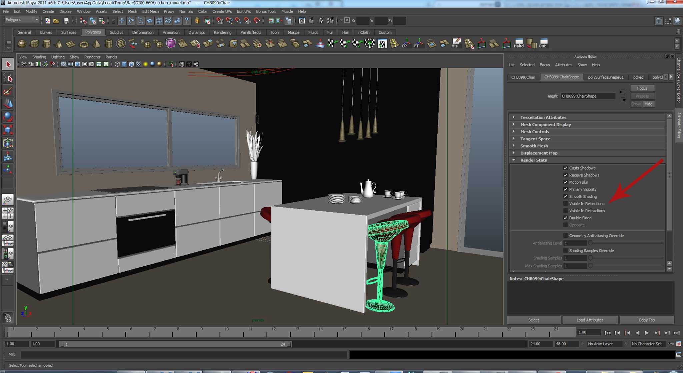683x373 pixels.
Task: Open the Polygons menu set dropdown
Action: pos(22,20)
